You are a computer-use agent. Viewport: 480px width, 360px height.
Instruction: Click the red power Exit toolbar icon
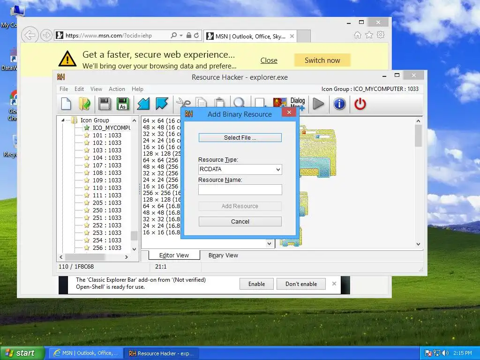360,104
